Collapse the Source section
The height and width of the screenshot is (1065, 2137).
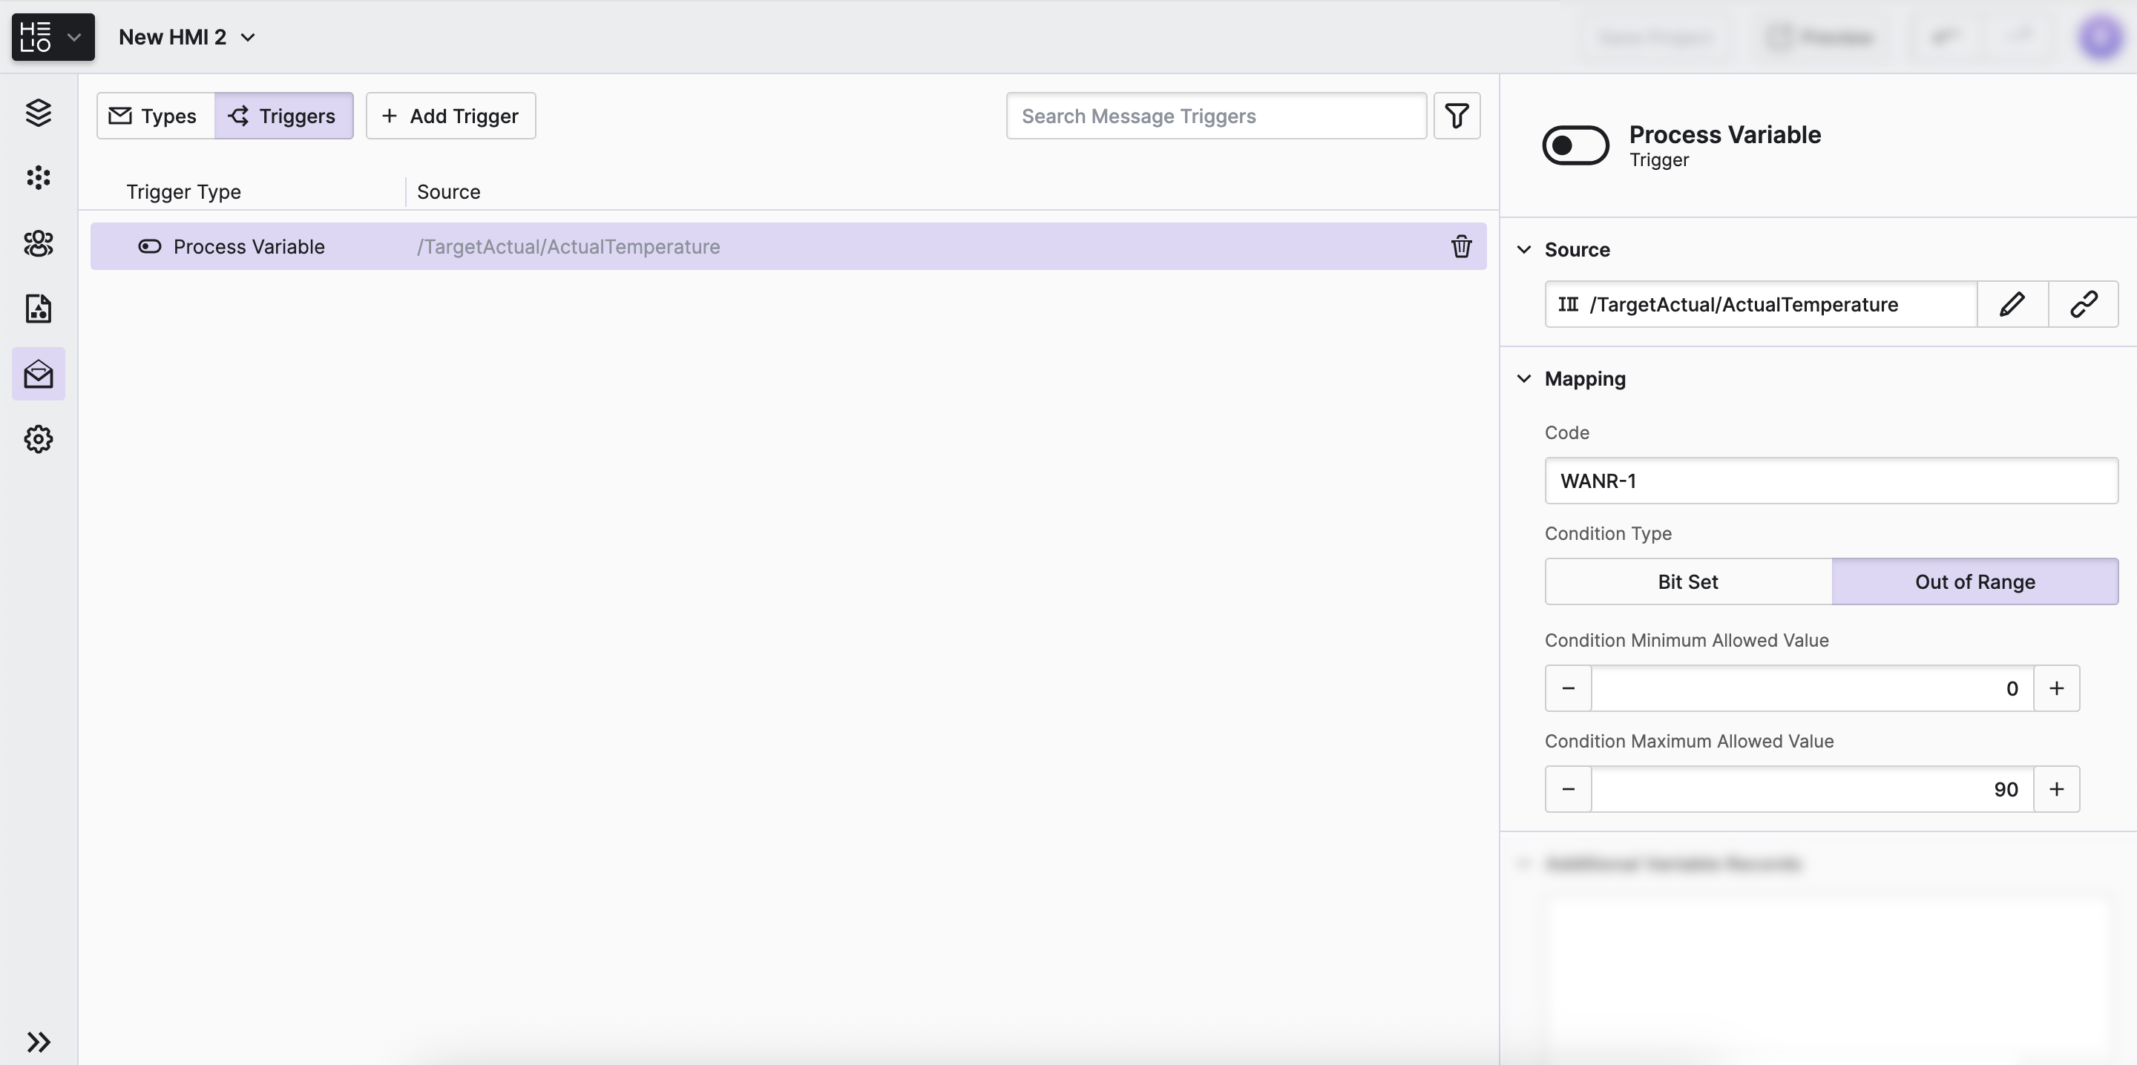(1524, 250)
